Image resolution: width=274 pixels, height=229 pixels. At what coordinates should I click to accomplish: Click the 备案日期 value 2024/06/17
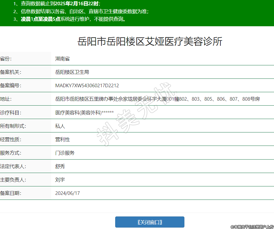(67, 193)
